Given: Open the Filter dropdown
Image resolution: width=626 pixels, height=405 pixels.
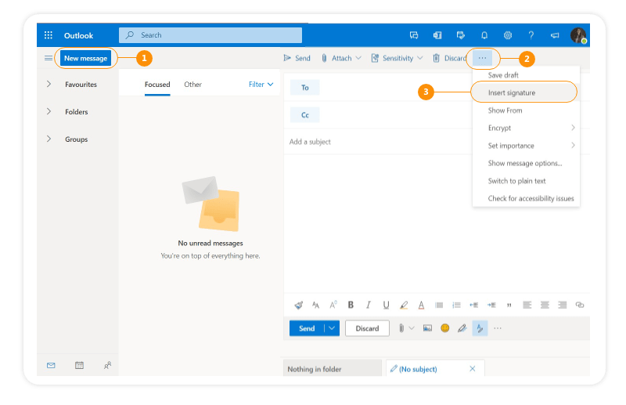Looking at the screenshot, I should [261, 85].
